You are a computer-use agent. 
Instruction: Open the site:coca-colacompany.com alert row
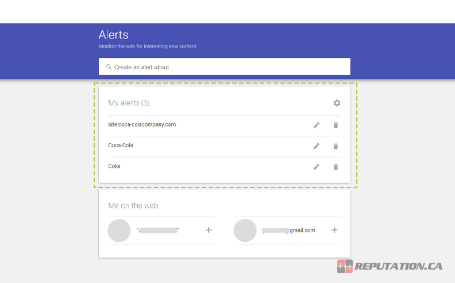point(142,124)
